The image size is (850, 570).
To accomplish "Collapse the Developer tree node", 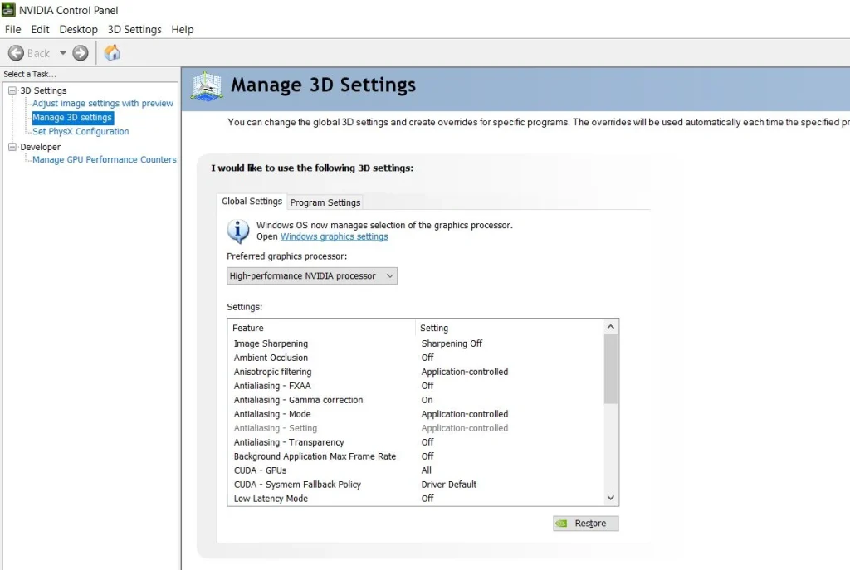I will [12, 147].
